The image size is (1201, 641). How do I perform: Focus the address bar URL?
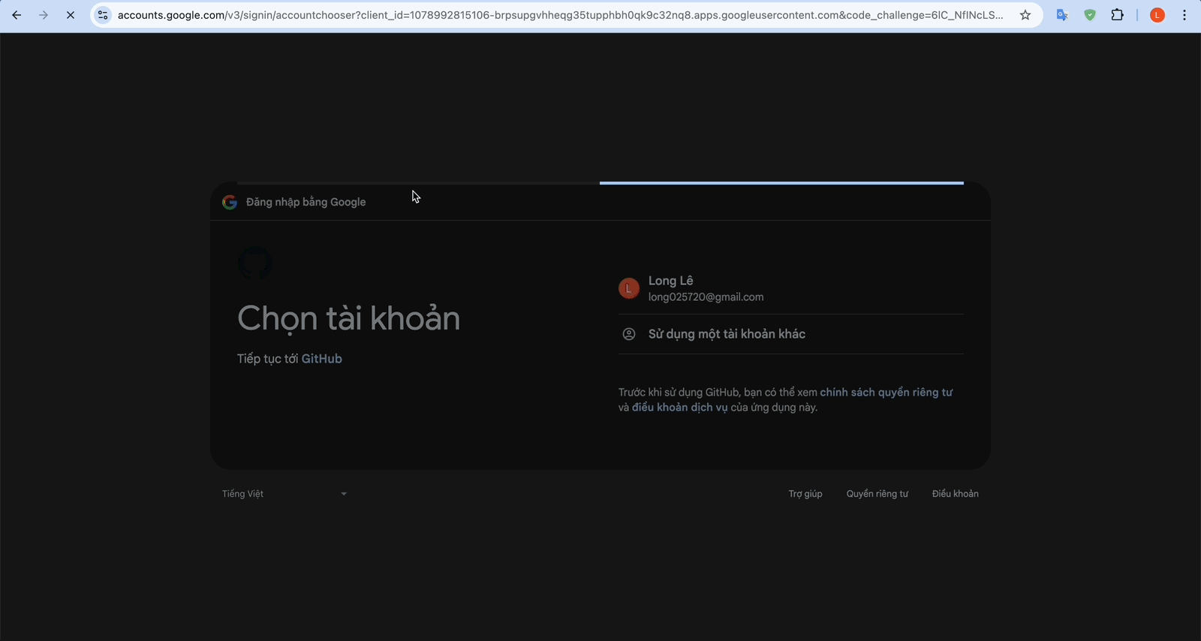pyautogui.click(x=560, y=15)
